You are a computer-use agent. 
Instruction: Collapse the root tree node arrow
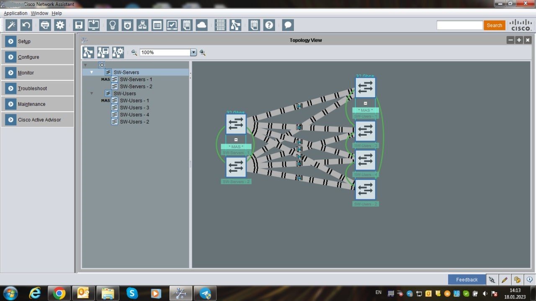(x=85, y=65)
